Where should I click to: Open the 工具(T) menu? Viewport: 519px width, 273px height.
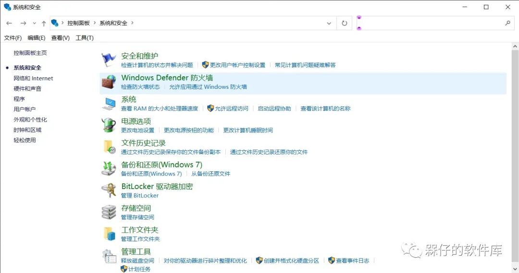(x=85, y=38)
